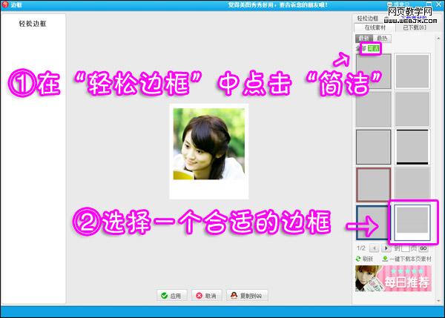Go to previous page of borders
The height and width of the screenshot is (318, 445).
373,248
